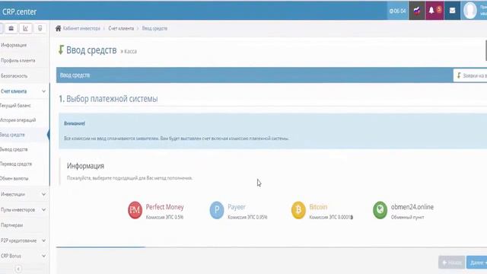Image resolution: width=487 pixels, height=274 pixels.
Task: Open the briefcase icon in sidebar toolbar
Action: click(x=11, y=28)
